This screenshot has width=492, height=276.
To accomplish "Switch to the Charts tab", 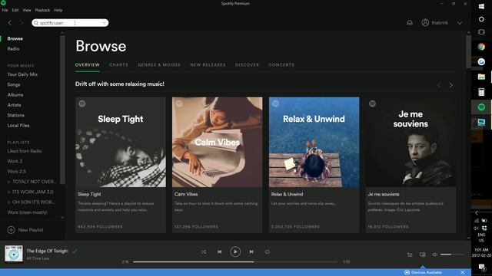I will pos(118,64).
